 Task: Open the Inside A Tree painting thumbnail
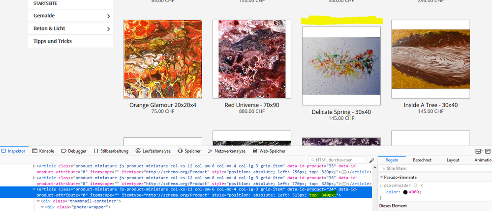coord(430,59)
